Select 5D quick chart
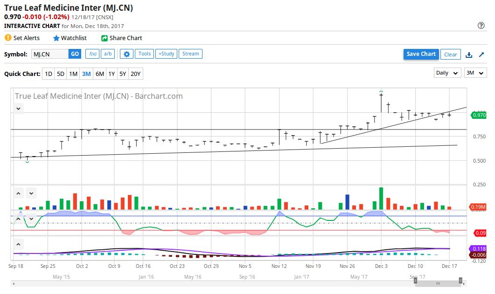The height and width of the screenshot is (294, 495). (x=60, y=74)
